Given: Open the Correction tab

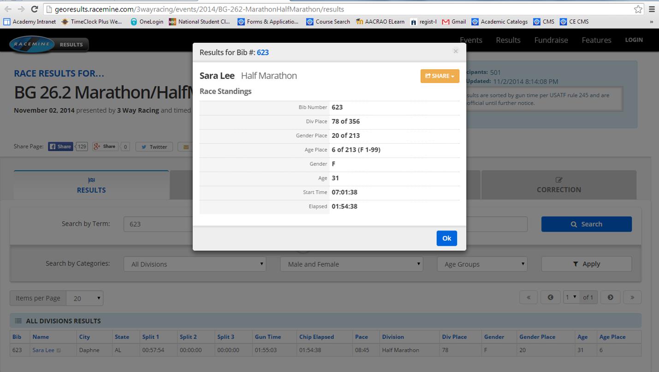Looking at the screenshot, I should [x=558, y=185].
